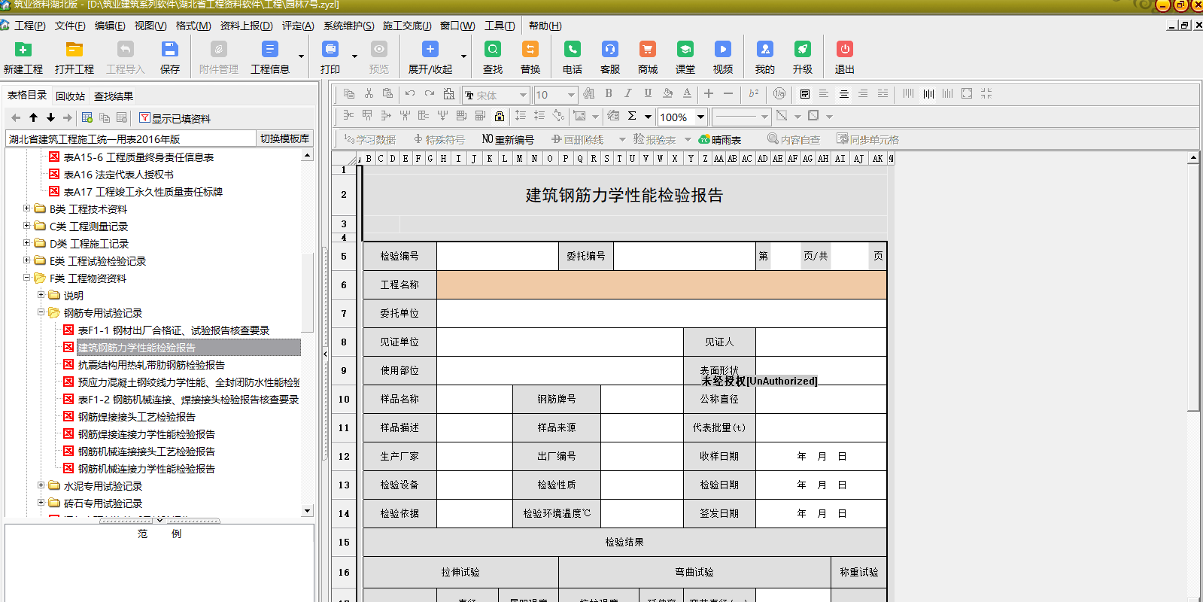Click the NO 重新编号 button

[x=508, y=139]
